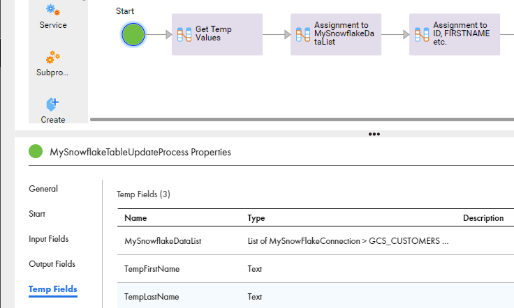Click the Type column header
Screen dimensions: 514x308
[256, 218]
